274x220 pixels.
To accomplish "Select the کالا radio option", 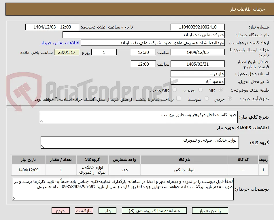I will [x=221, y=90].
